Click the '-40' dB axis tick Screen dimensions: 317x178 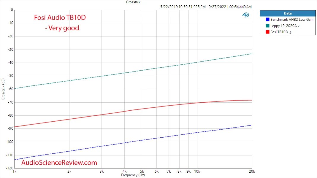(x=10, y=63)
